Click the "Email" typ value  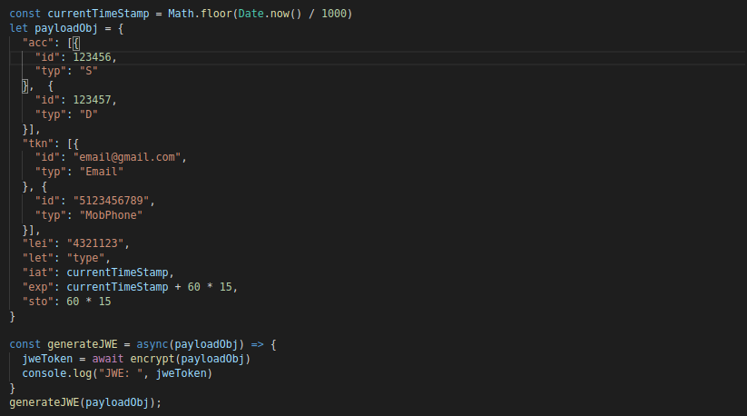[x=102, y=172]
